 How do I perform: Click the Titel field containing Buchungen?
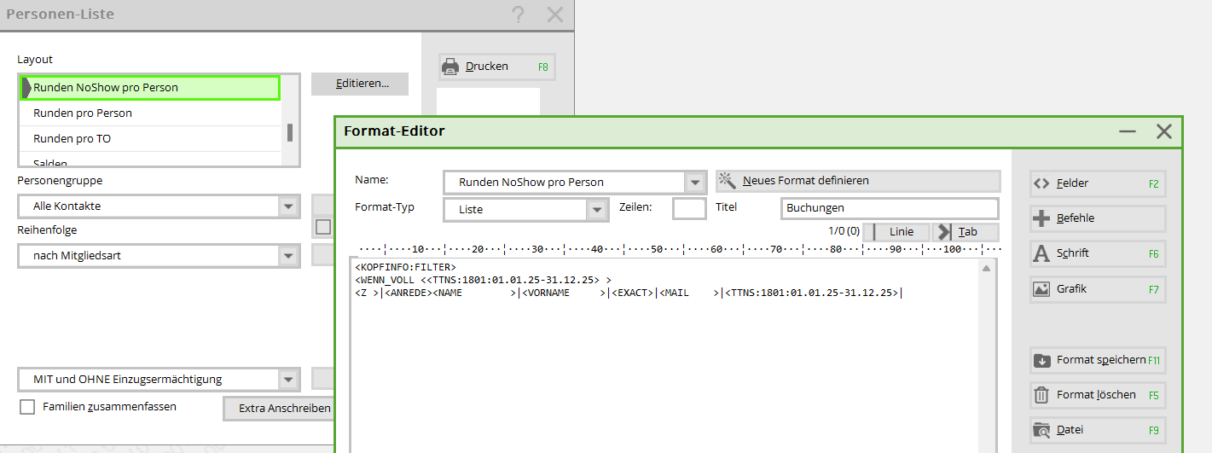pyautogui.click(x=889, y=208)
